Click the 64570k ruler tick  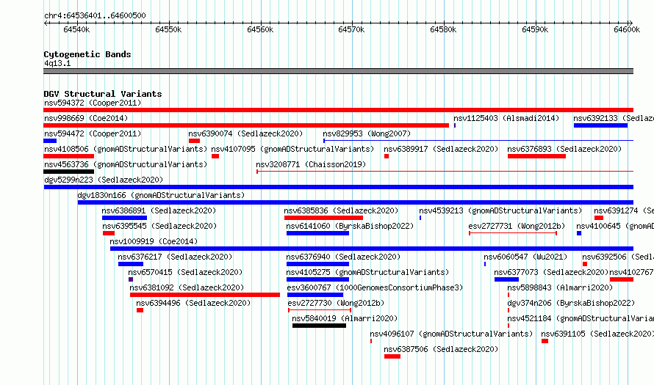click(x=351, y=29)
